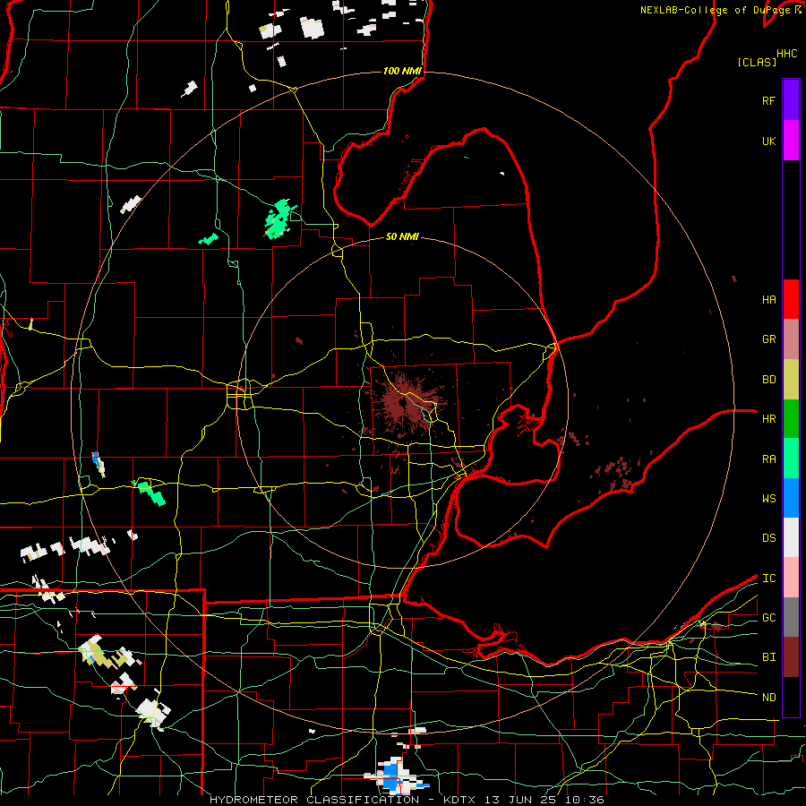Screen dimensions: 806x806
Task: Click the "BI" legend label text
Action: (768, 657)
